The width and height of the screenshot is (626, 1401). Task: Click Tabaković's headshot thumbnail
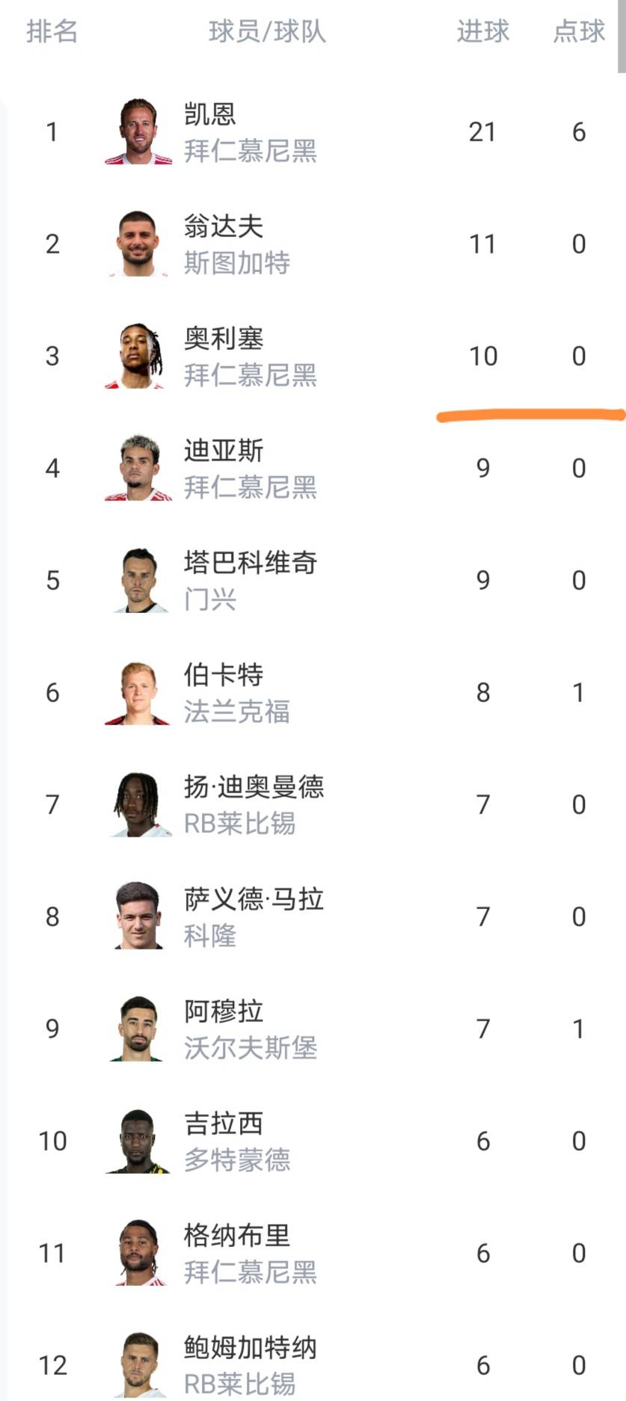tap(138, 580)
